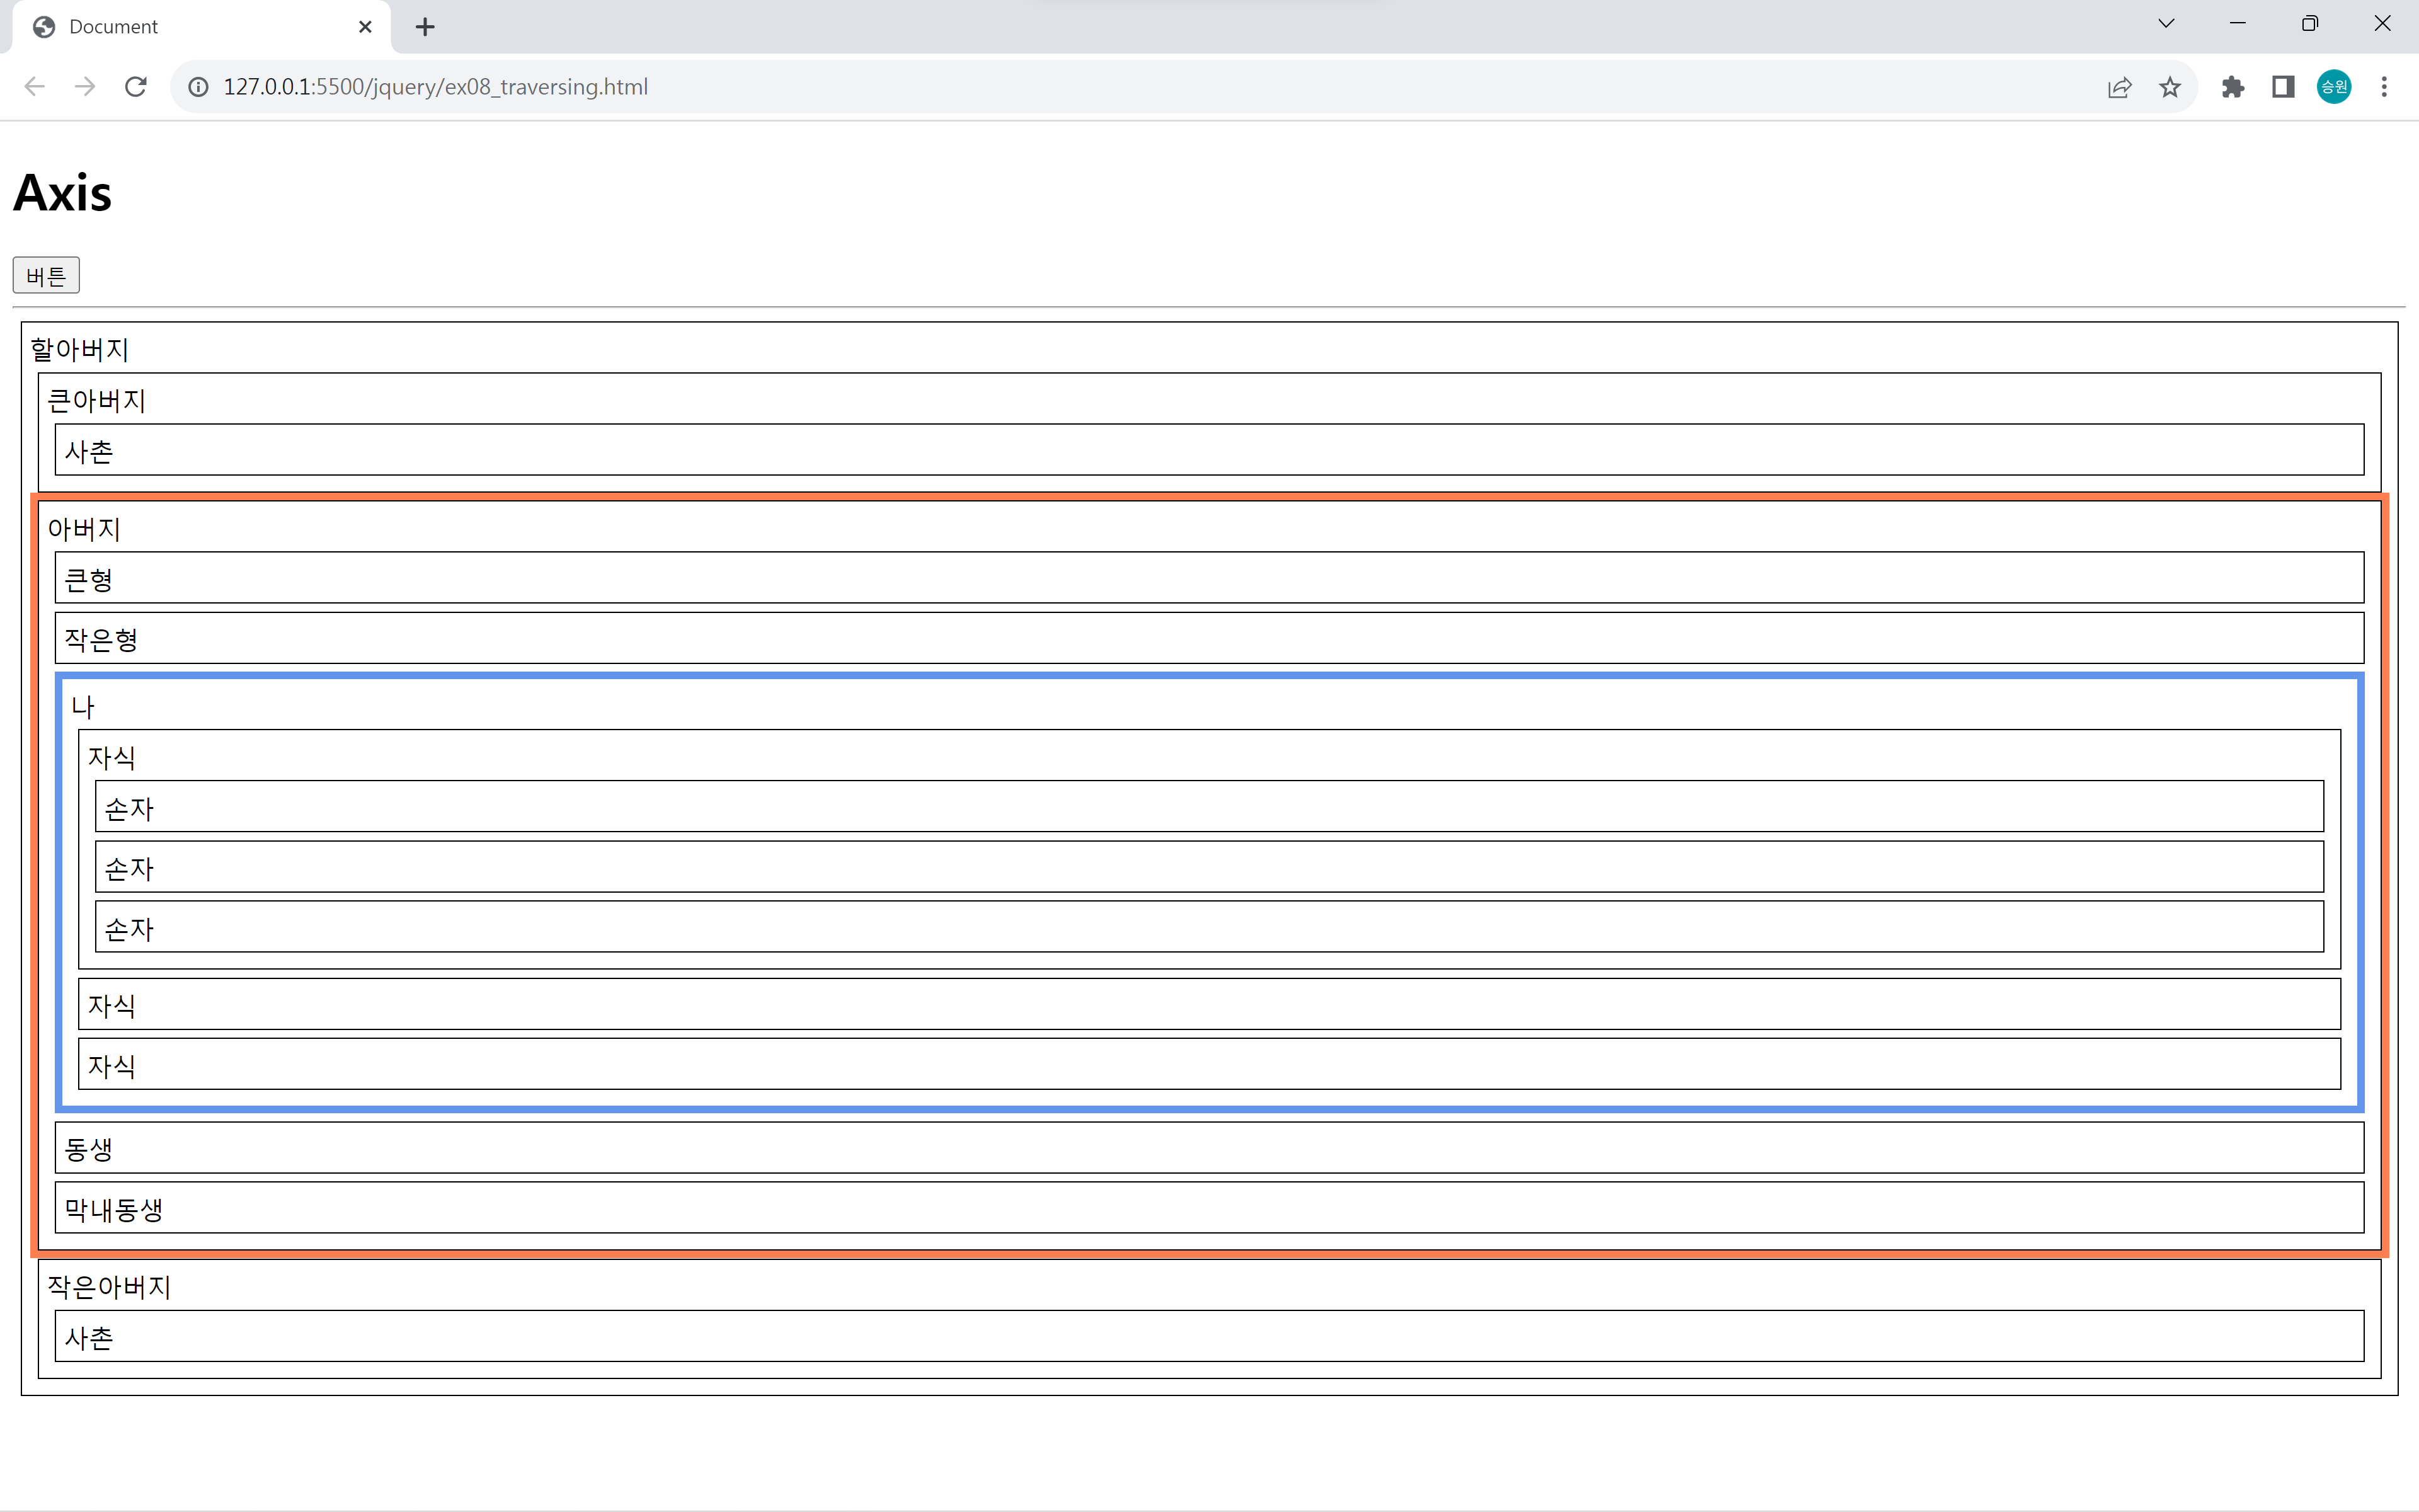Open the Extensions puzzle icon
Screen dimensions: 2419x1512
[2232, 87]
